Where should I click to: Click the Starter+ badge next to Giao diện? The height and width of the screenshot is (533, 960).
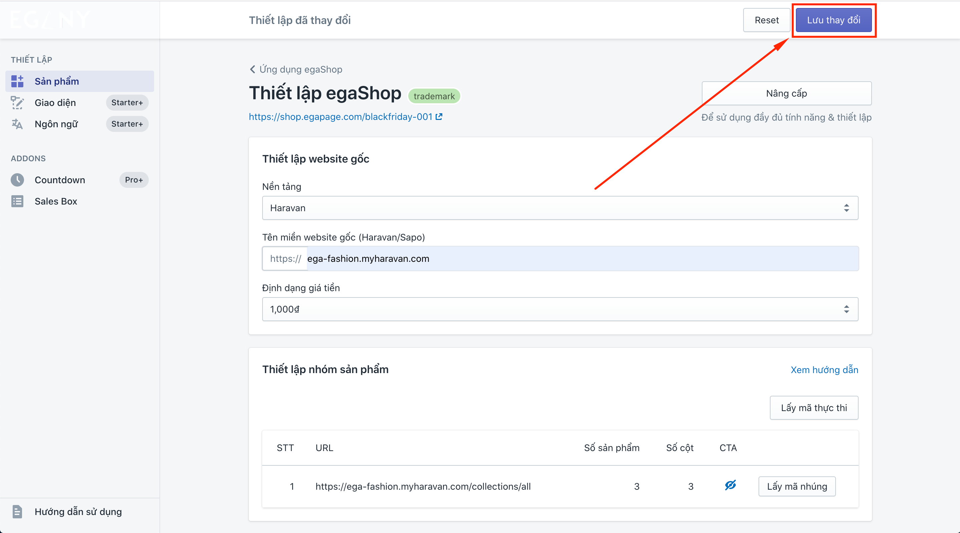click(x=127, y=103)
